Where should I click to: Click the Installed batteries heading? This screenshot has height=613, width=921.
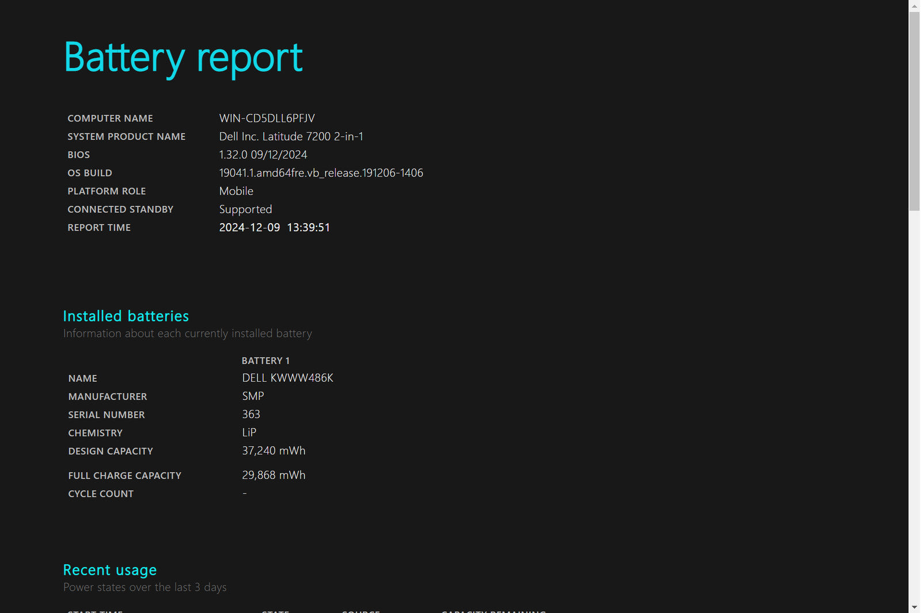125,316
